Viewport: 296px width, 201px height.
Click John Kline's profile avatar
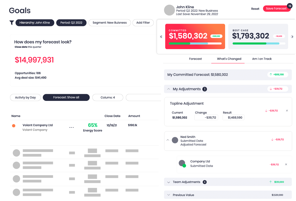[169, 10]
